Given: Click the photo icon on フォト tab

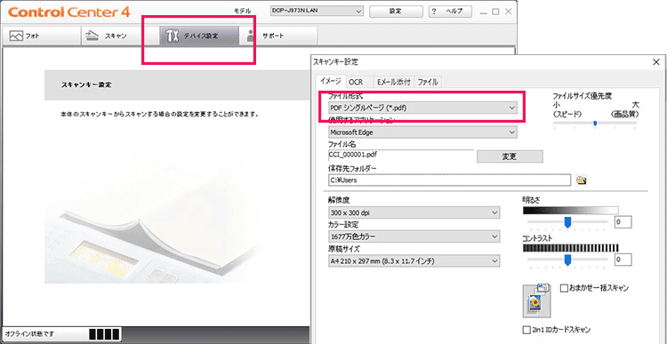Looking at the screenshot, I should 16,36.
